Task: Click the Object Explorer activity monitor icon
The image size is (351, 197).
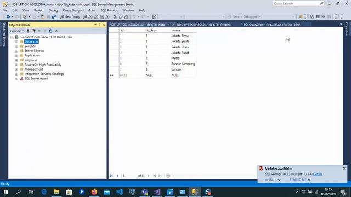Action: (x=56, y=31)
